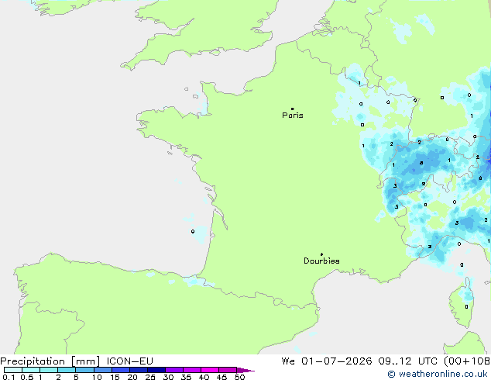Click the weatheronline.co.uk credit link
The width and height of the screenshot is (491, 380).
pyautogui.click(x=438, y=374)
